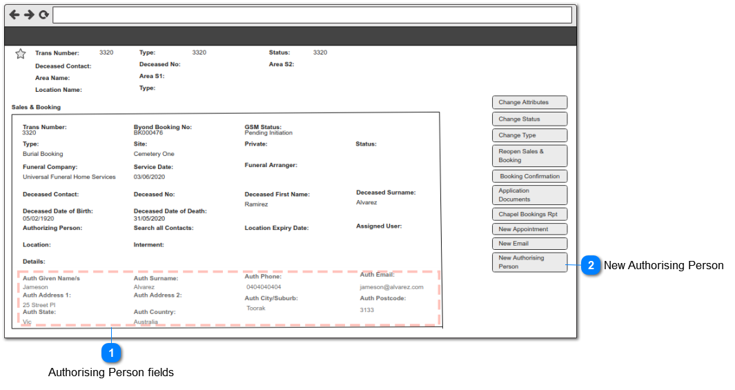The image size is (735, 390).
Task: Select the Byond Booking No value BK000476
Action: [x=148, y=133]
